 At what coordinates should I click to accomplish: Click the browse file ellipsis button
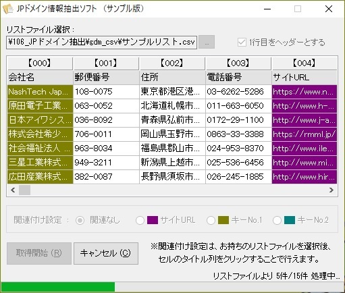tap(207, 42)
